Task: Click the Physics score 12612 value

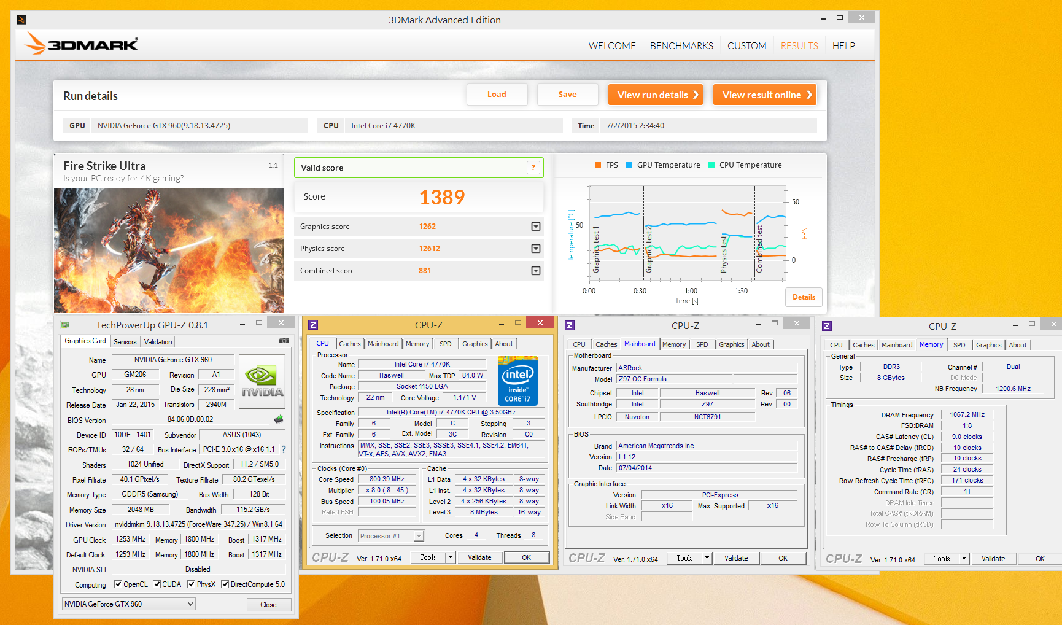Action: [x=430, y=249]
